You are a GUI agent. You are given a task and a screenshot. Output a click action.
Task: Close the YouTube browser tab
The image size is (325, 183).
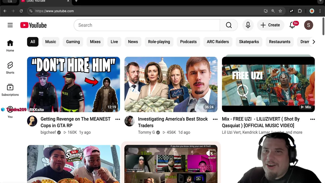click(68, 1)
